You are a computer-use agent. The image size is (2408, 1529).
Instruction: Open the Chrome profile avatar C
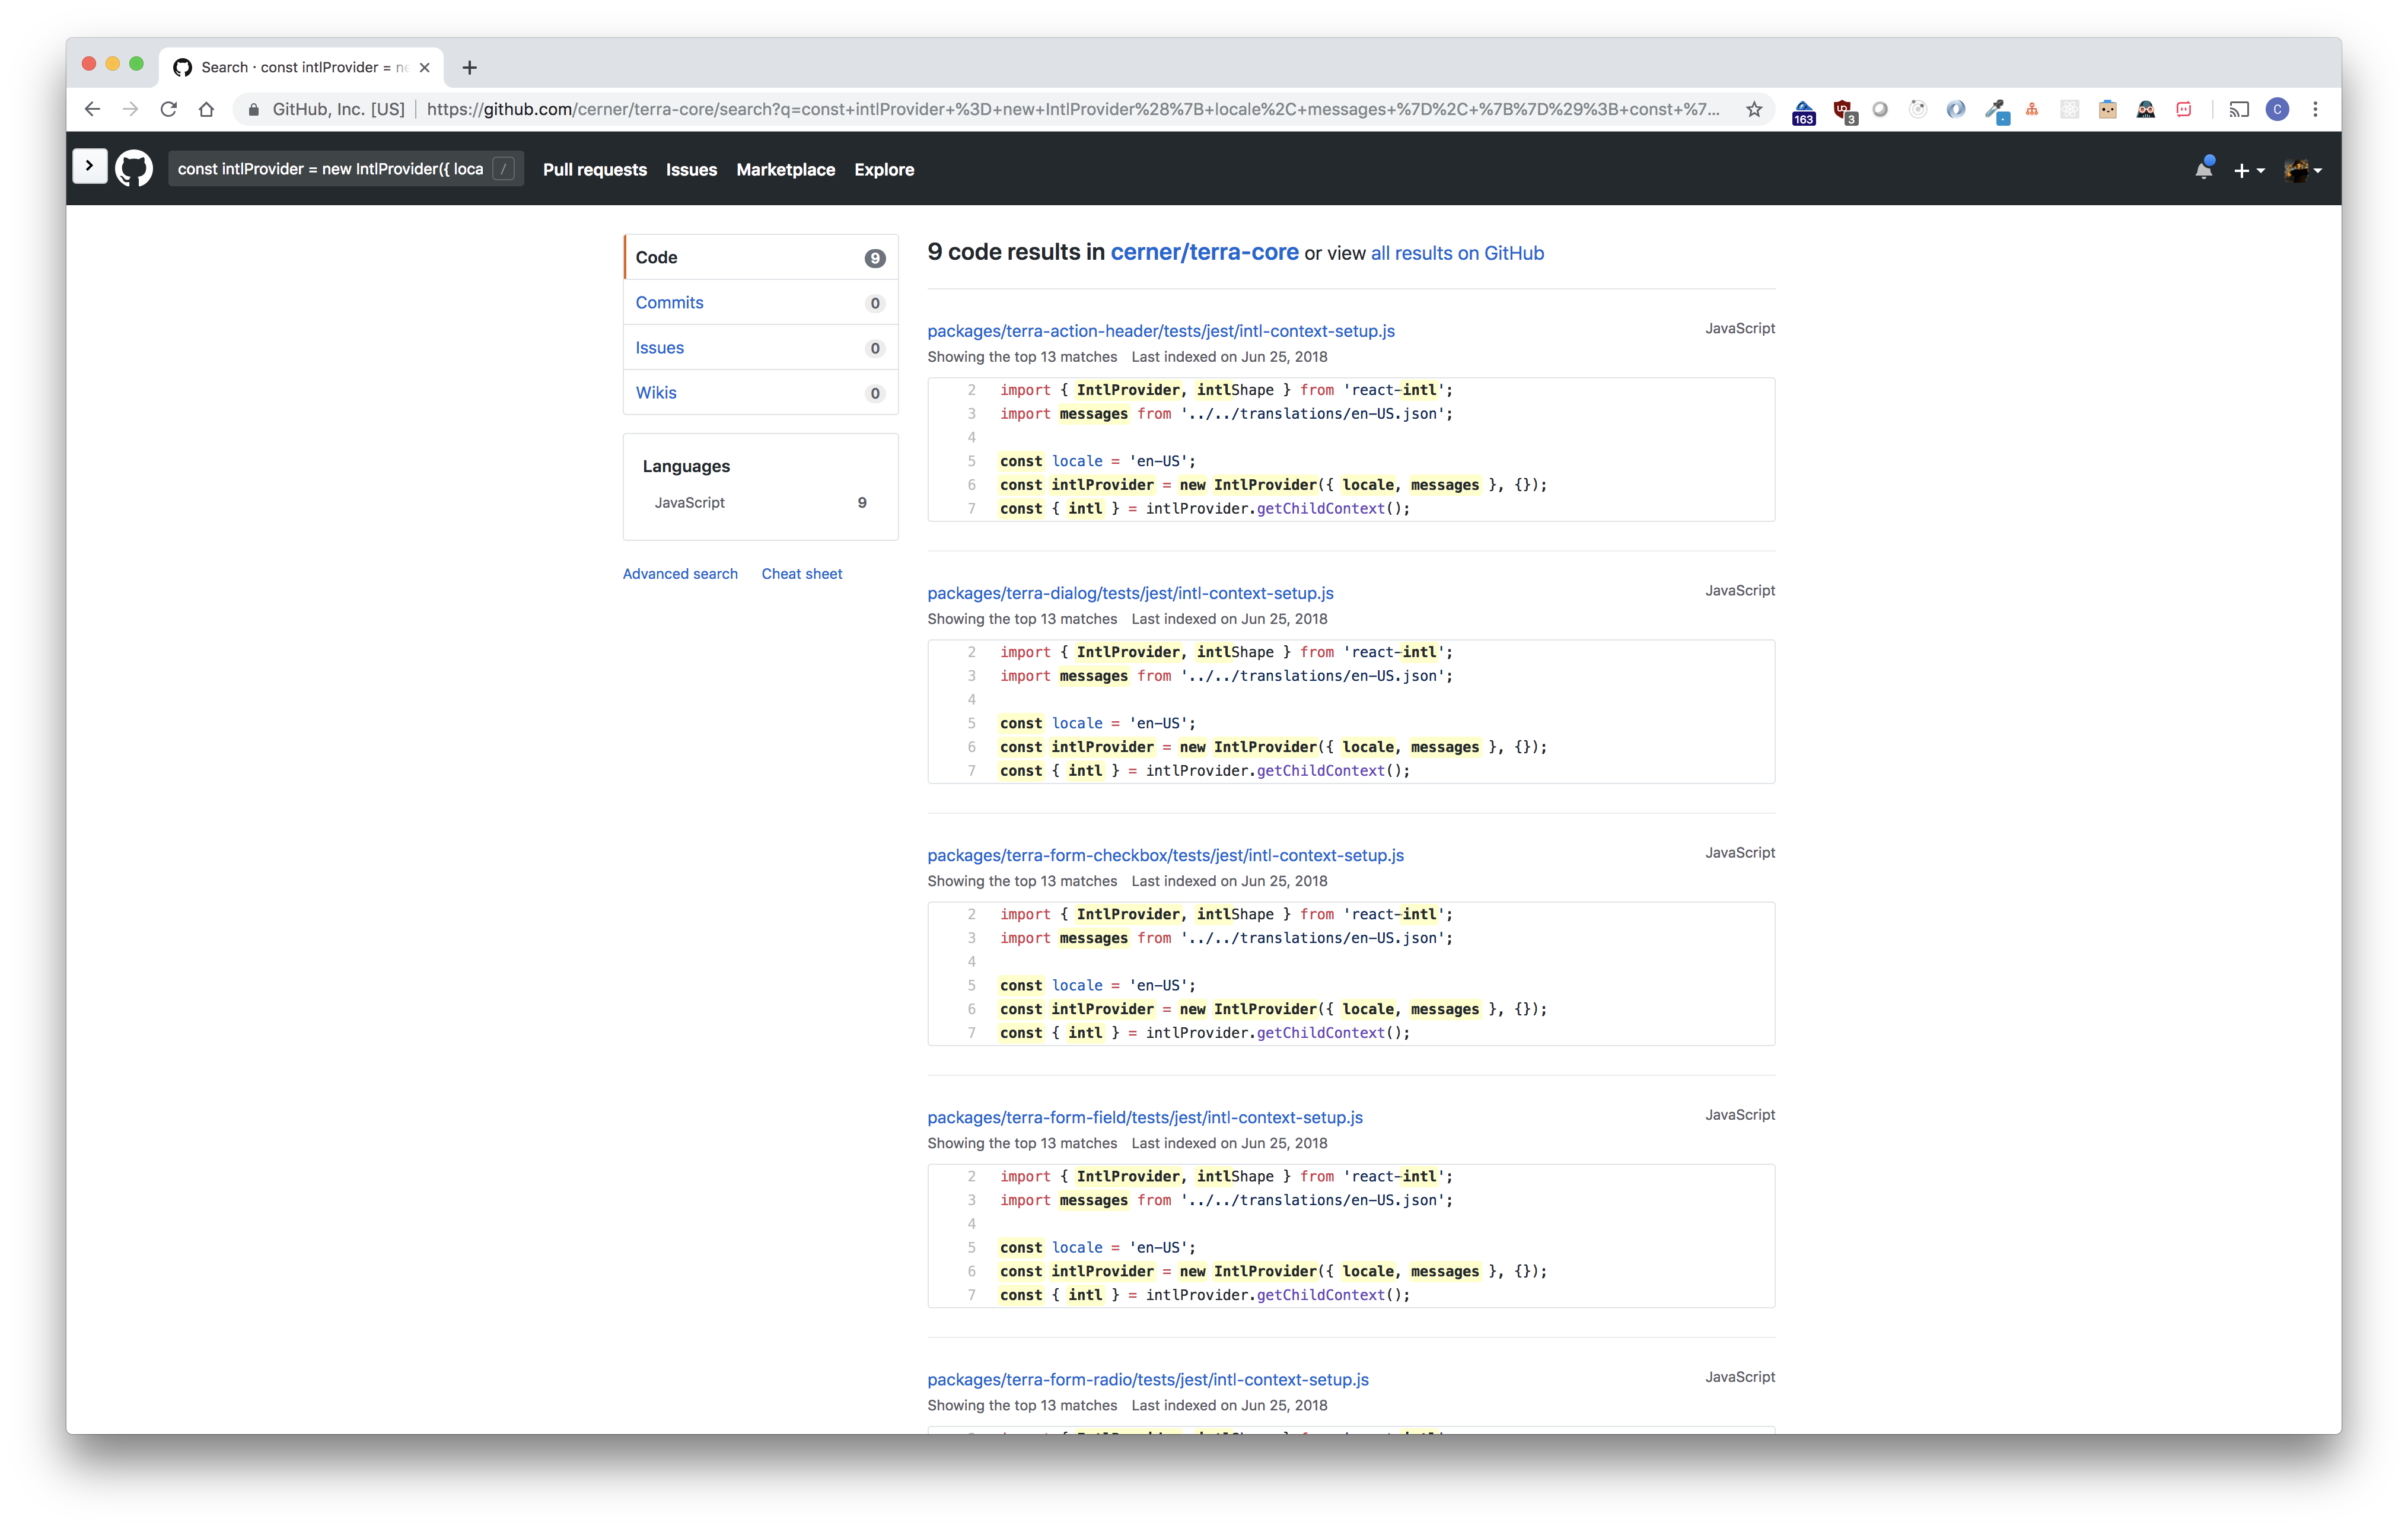click(2278, 110)
